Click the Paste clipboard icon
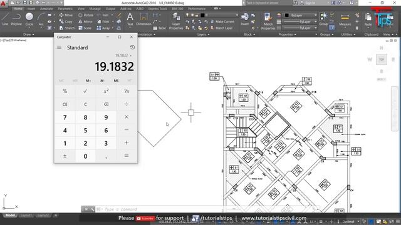401x225 pixels. click(368, 19)
